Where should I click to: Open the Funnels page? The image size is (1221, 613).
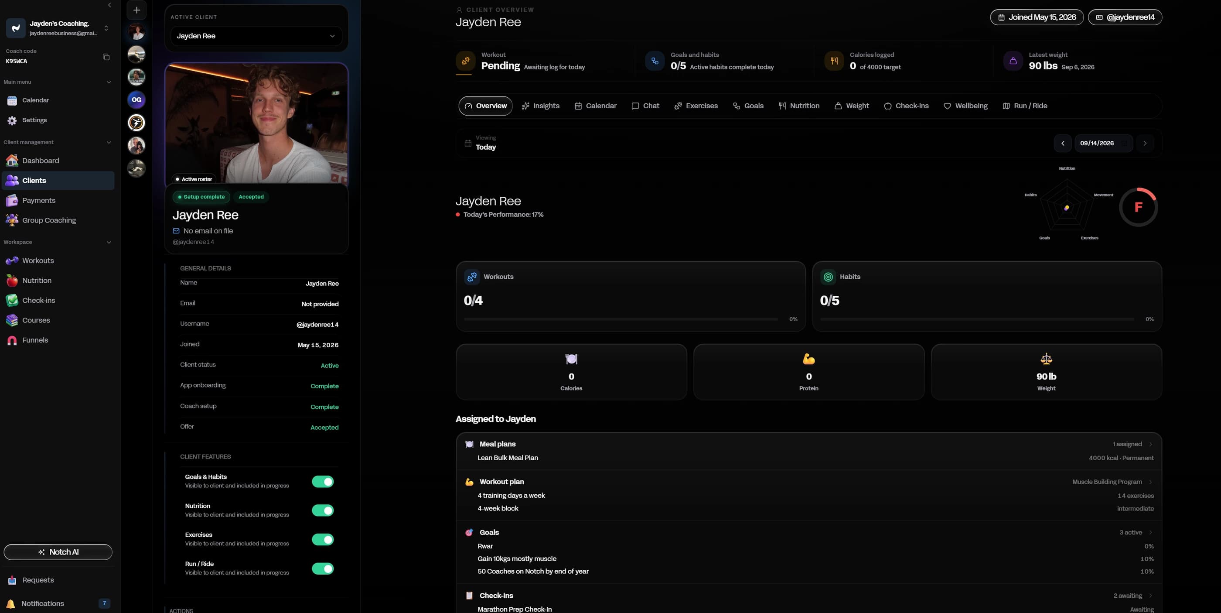pyautogui.click(x=58, y=340)
